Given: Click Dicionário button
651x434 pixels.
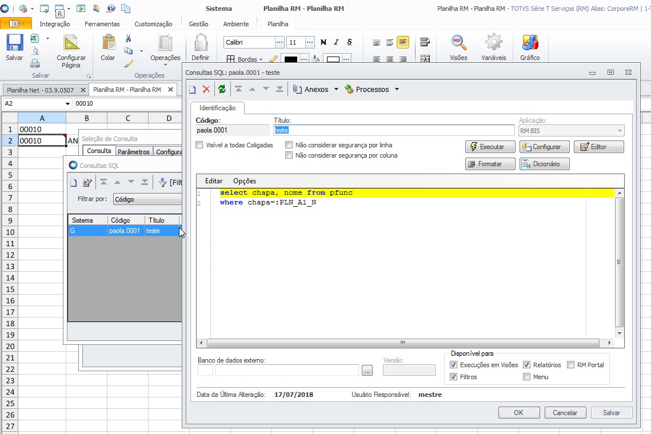Looking at the screenshot, I should (544, 164).
